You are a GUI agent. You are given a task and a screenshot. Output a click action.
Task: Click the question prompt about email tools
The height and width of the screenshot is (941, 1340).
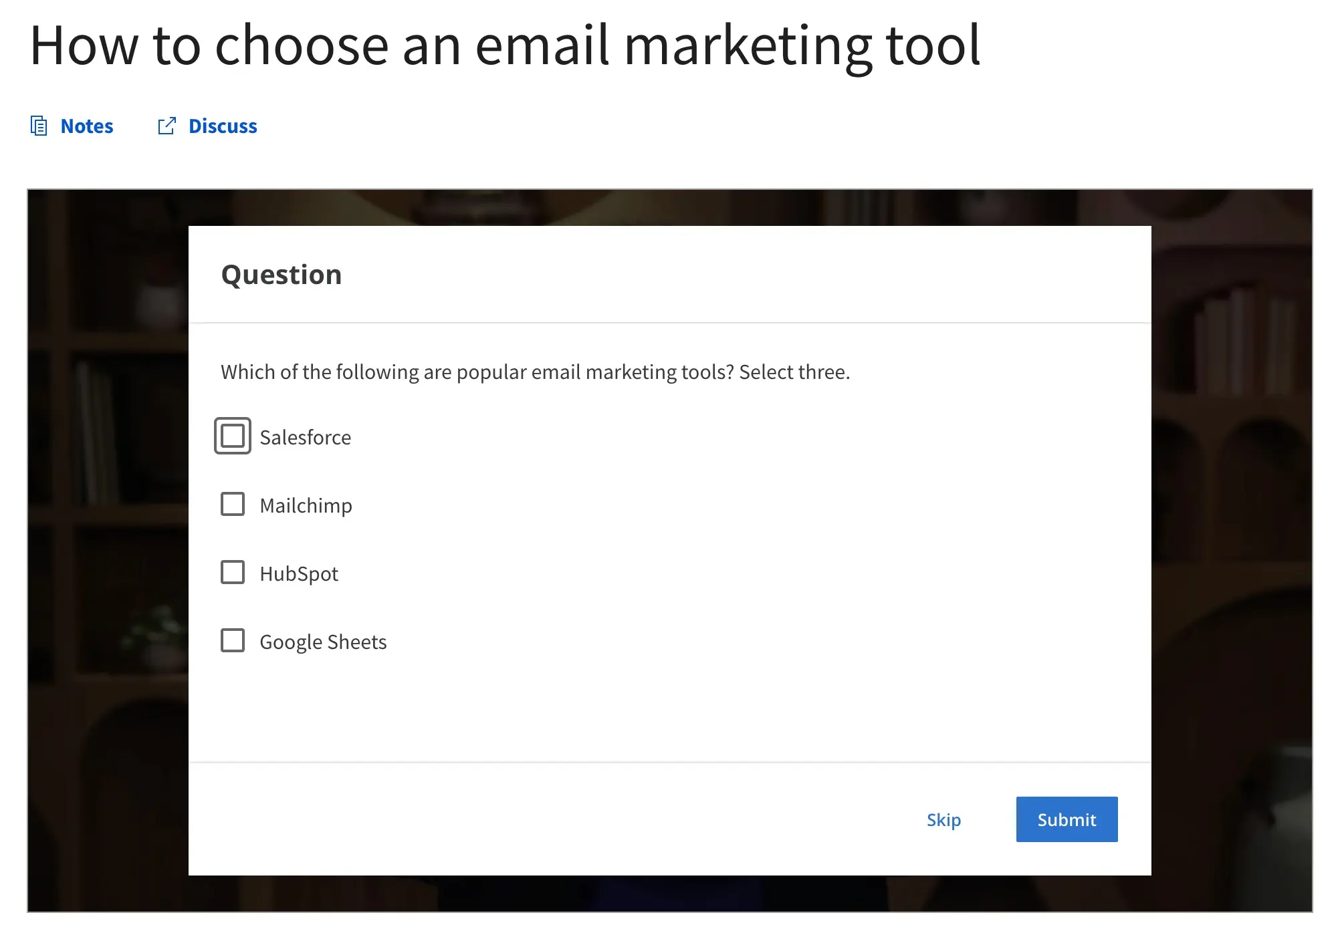pyautogui.click(x=535, y=372)
